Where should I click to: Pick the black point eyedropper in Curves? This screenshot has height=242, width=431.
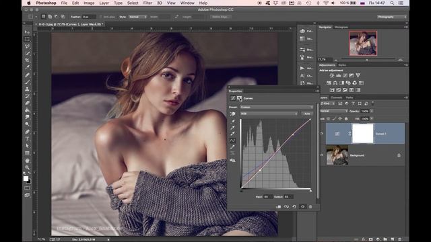coord(232,121)
